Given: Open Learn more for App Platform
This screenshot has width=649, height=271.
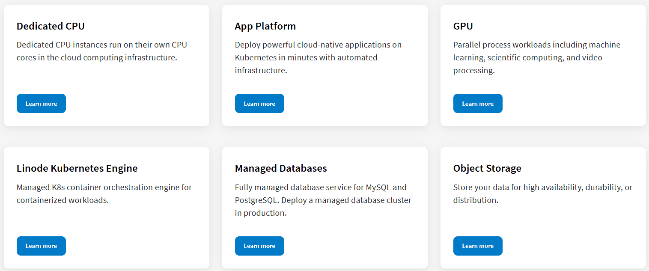Looking at the screenshot, I should point(259,104).
